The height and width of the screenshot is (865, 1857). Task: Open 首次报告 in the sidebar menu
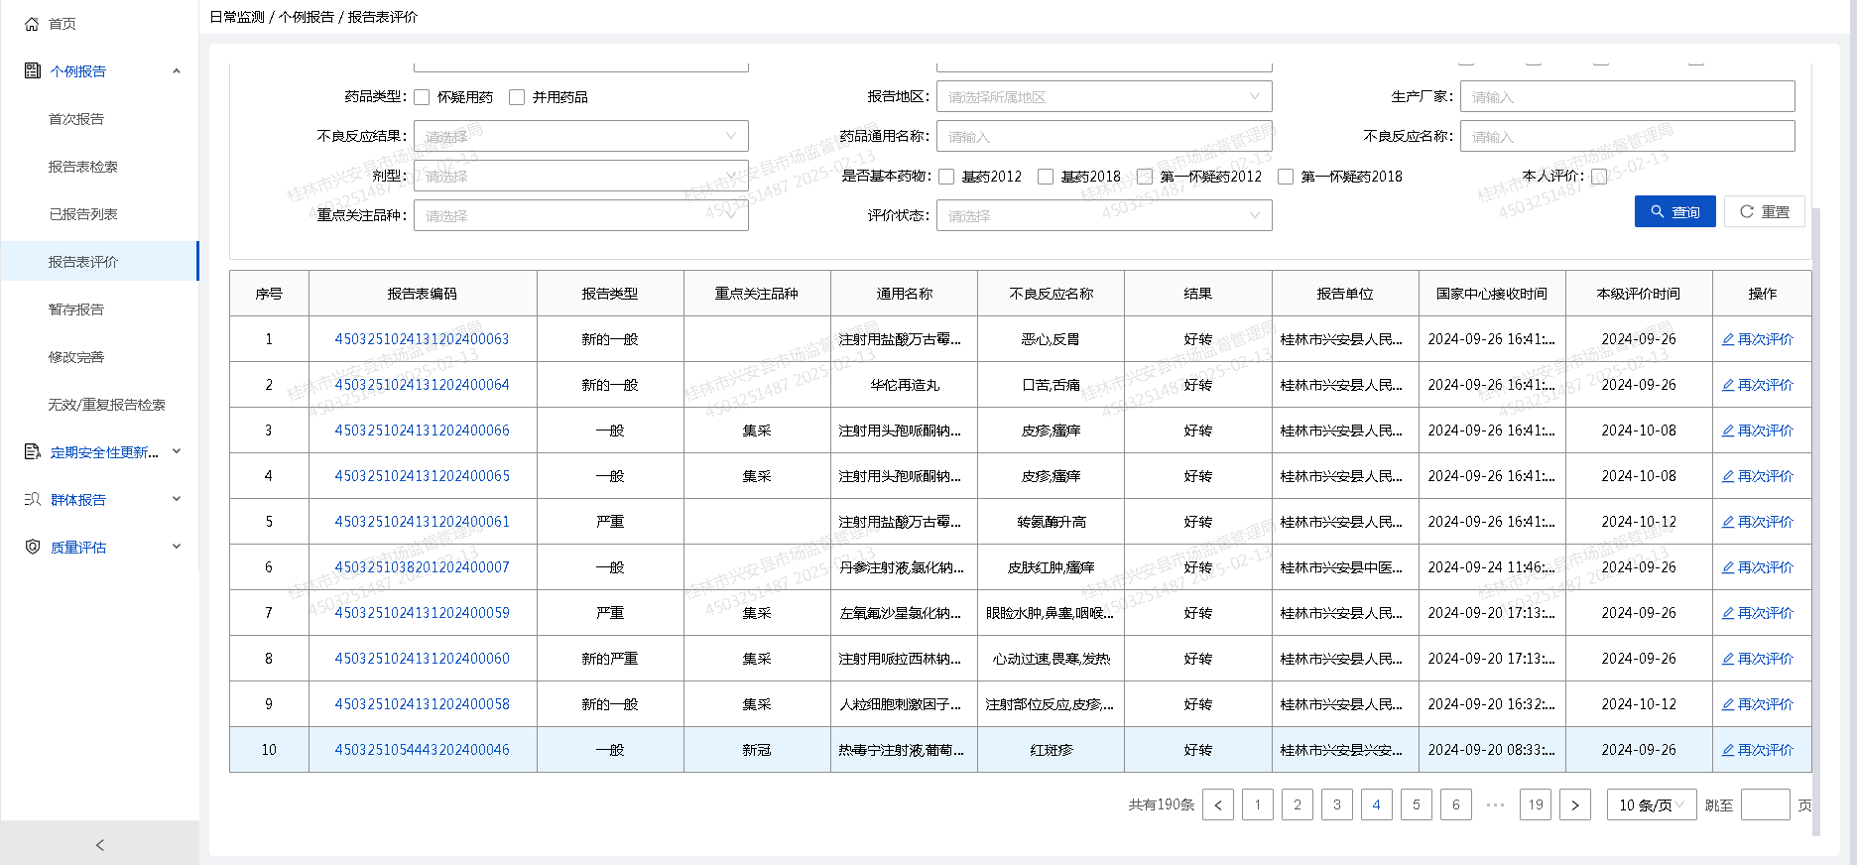coord(76,119)
